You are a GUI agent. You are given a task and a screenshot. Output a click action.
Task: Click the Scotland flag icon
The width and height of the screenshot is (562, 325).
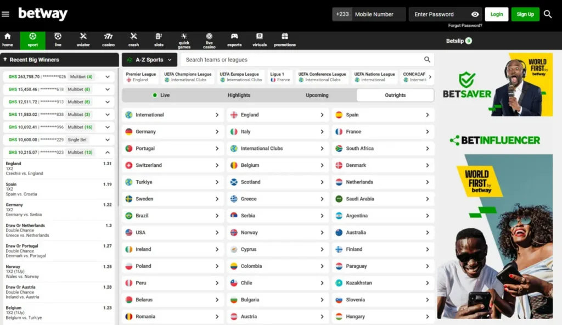click(x=234, y=182)
